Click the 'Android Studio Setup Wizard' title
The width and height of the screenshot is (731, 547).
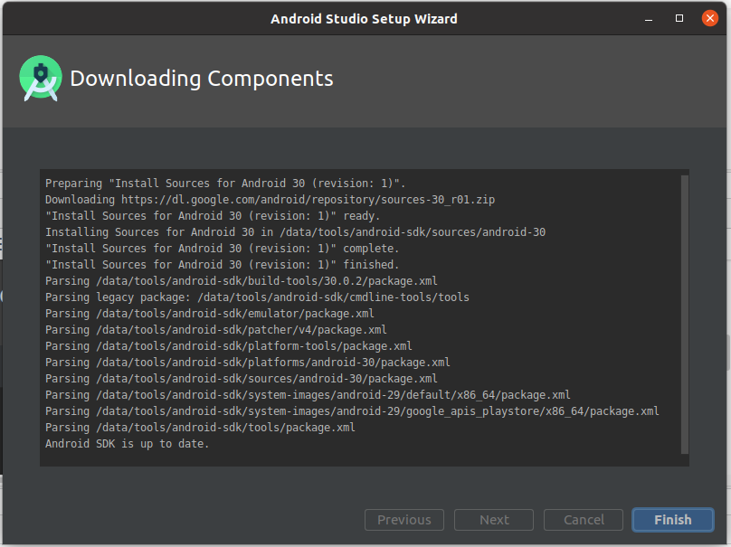coord(364,19)
